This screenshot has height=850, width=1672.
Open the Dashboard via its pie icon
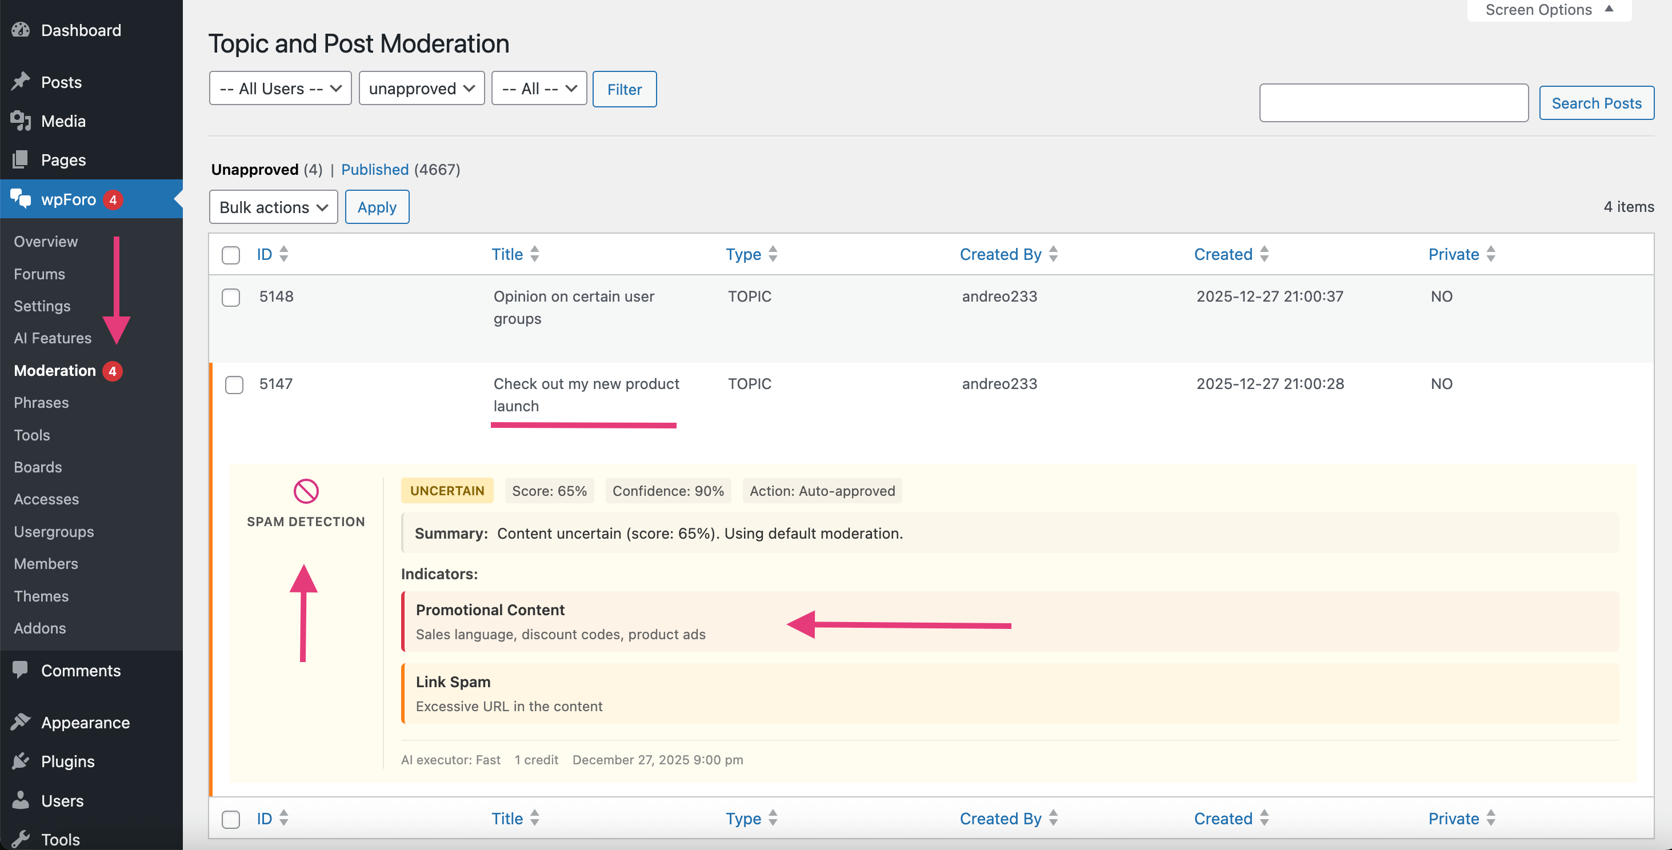coord(21,29)
